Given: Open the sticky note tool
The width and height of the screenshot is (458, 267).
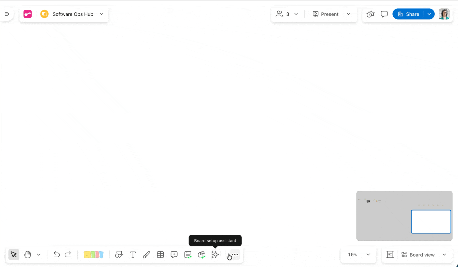Looking at the screenshot, I should (93, 255).
